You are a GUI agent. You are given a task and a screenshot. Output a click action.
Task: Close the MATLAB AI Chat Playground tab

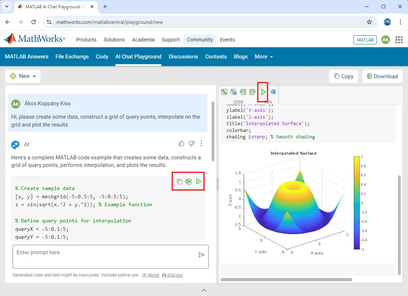[92, 6]
